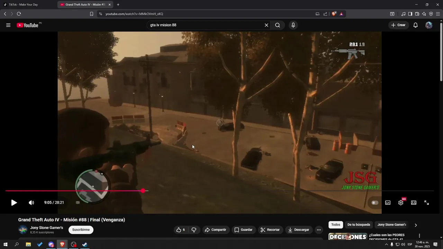Viewport: 443px width, 249px height.
Task: Show next filter chips with arrow
Action: click(x=416, y=225)
